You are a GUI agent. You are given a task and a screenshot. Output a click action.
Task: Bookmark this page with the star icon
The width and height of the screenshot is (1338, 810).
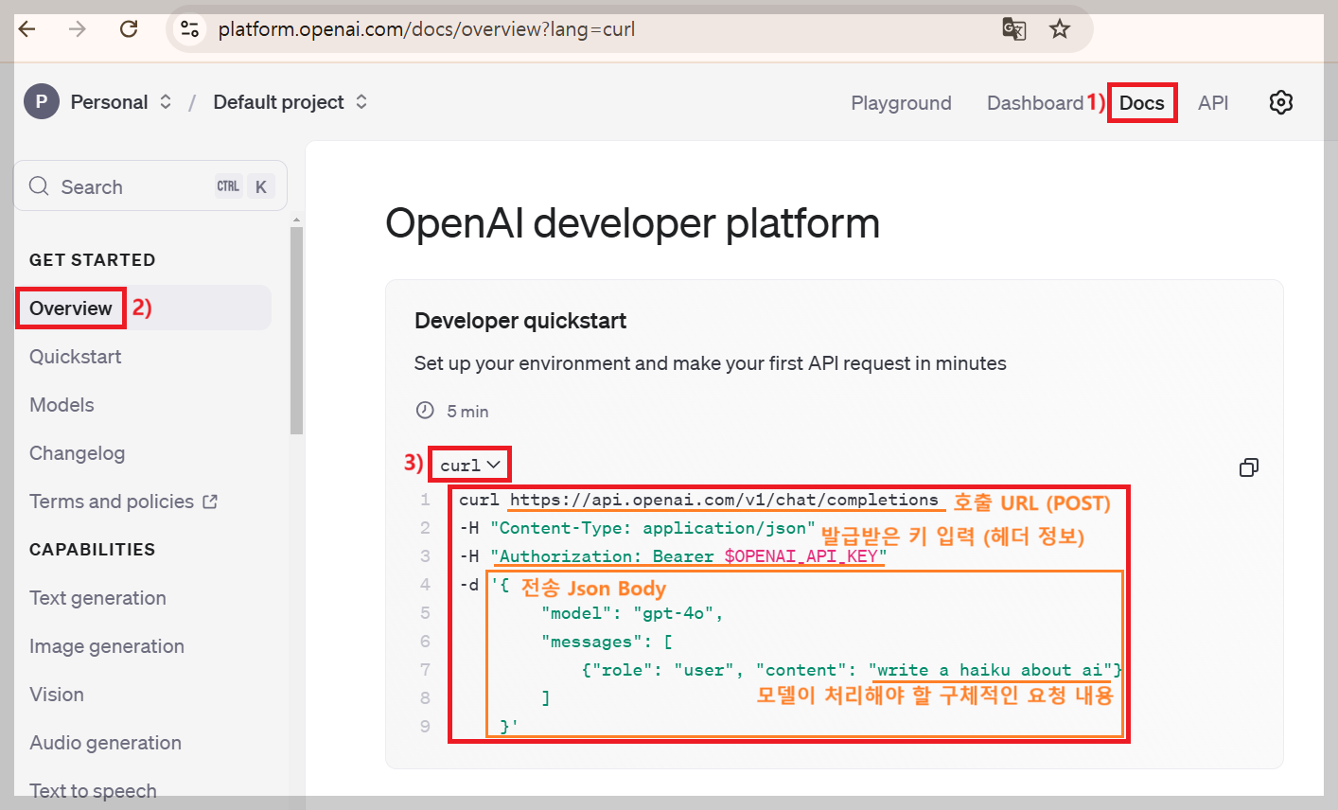(1060, 29)
